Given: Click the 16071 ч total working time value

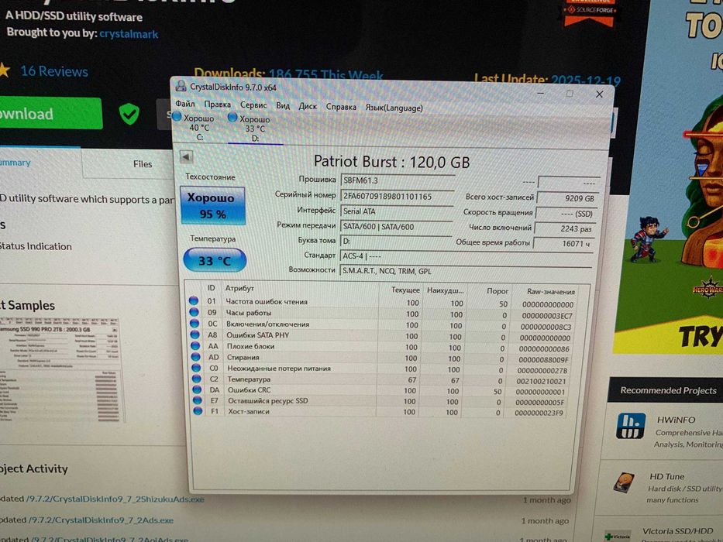Looking at the screenshot, I should [563, 243].
